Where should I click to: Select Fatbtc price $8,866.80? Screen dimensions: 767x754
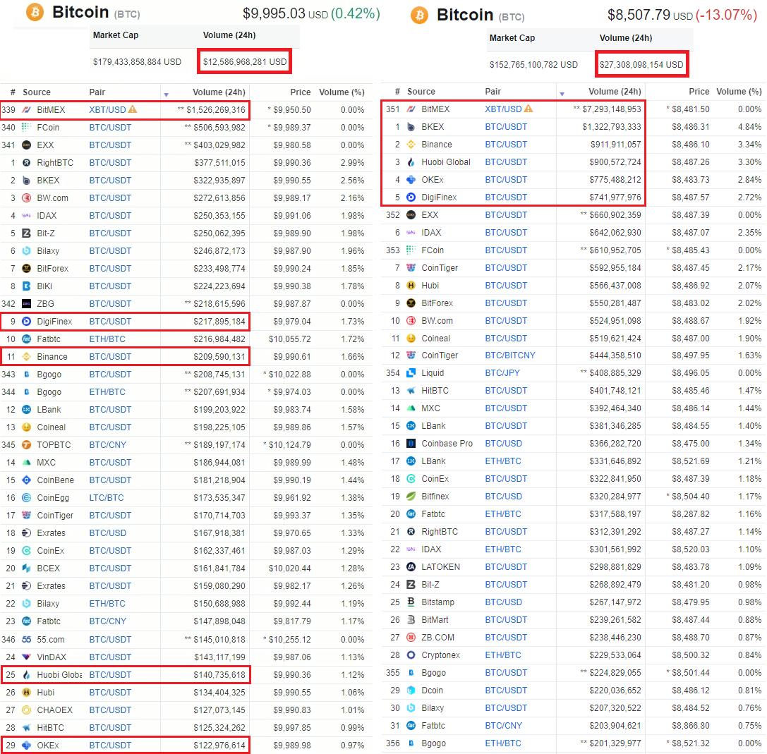(x=691, y=726)
